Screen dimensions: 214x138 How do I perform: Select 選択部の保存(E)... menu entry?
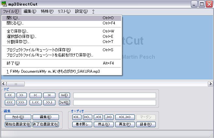(x=62, y=37)
